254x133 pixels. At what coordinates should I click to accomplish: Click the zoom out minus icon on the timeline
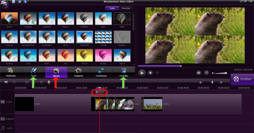point(200,82)
